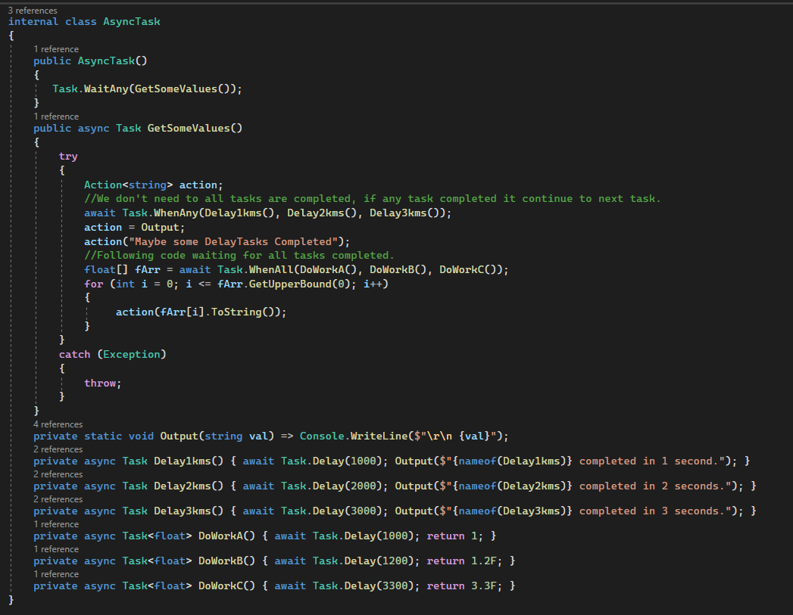Image resolution: width=793 pixels, height=615 pixels.
Task: Click the 'try' keyword
Action: (68, 157)
